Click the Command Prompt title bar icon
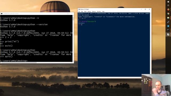171x96 pixels. click(x=2, y=14)
